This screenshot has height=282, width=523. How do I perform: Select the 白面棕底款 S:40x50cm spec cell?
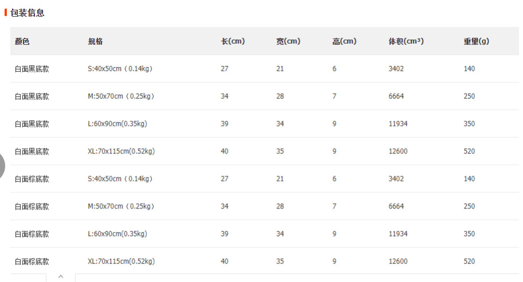click(120, 179)
